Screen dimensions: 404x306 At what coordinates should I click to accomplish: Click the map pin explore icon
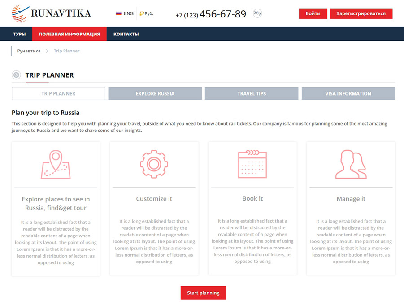56,165
